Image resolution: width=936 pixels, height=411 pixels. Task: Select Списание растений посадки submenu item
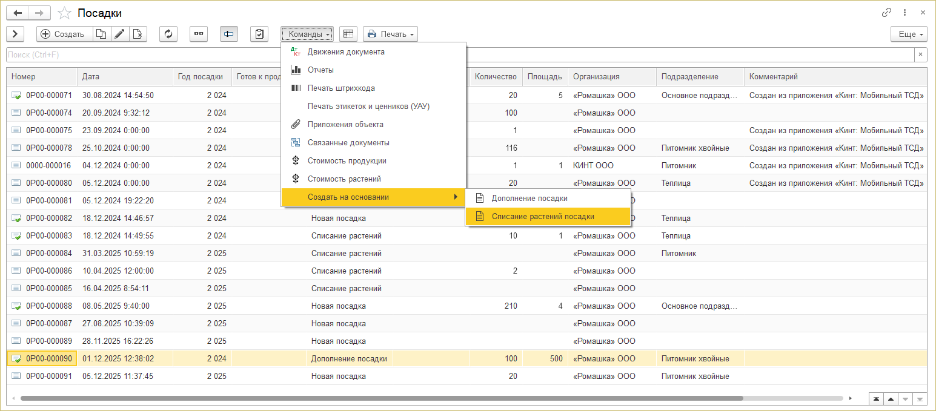542,216
